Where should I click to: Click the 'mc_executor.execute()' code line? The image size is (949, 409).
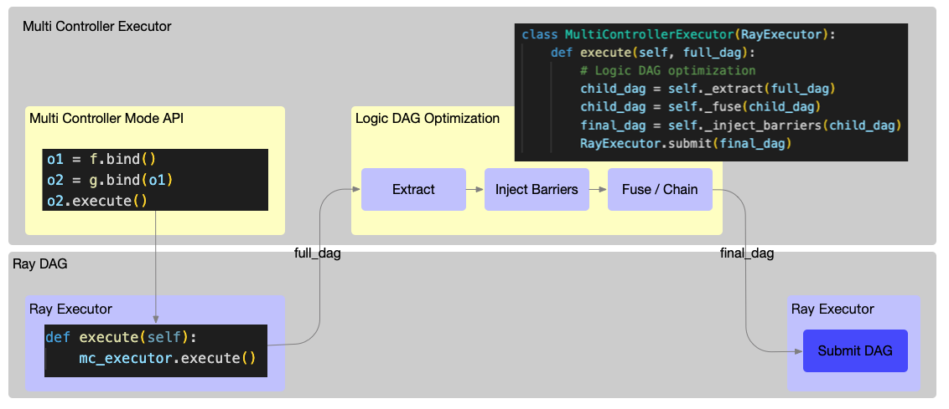coord(168,358)
